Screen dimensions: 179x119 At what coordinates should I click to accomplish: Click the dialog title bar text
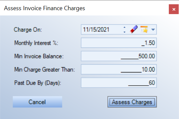45,8
